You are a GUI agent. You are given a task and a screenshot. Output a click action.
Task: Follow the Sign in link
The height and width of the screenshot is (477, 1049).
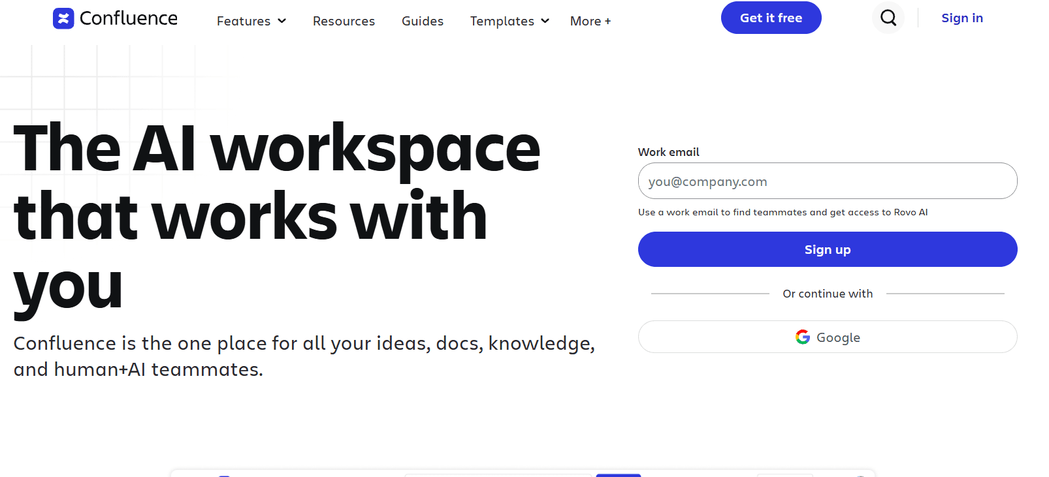point(962,18)
